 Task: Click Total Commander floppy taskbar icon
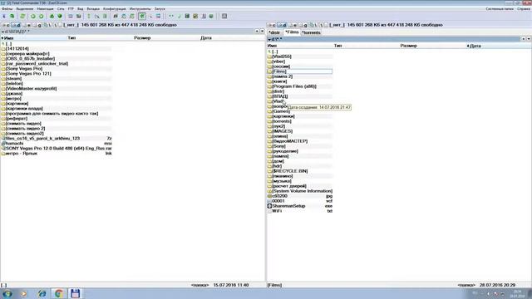[x=76, y=293]
